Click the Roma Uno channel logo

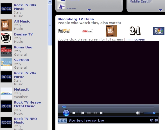point(6,51)
